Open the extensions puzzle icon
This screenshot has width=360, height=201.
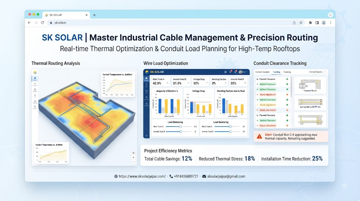pyautogui.click(x=310, y=23)
